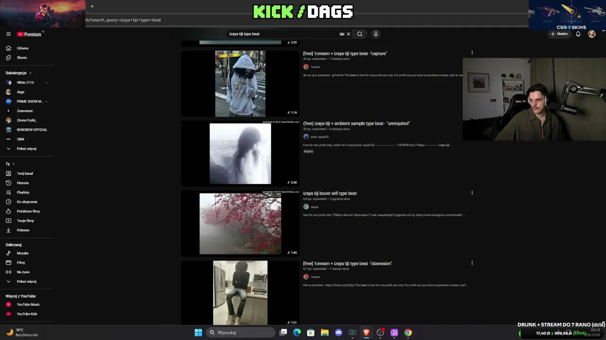Open Discord from taskbar

click(x=339, y=332)
